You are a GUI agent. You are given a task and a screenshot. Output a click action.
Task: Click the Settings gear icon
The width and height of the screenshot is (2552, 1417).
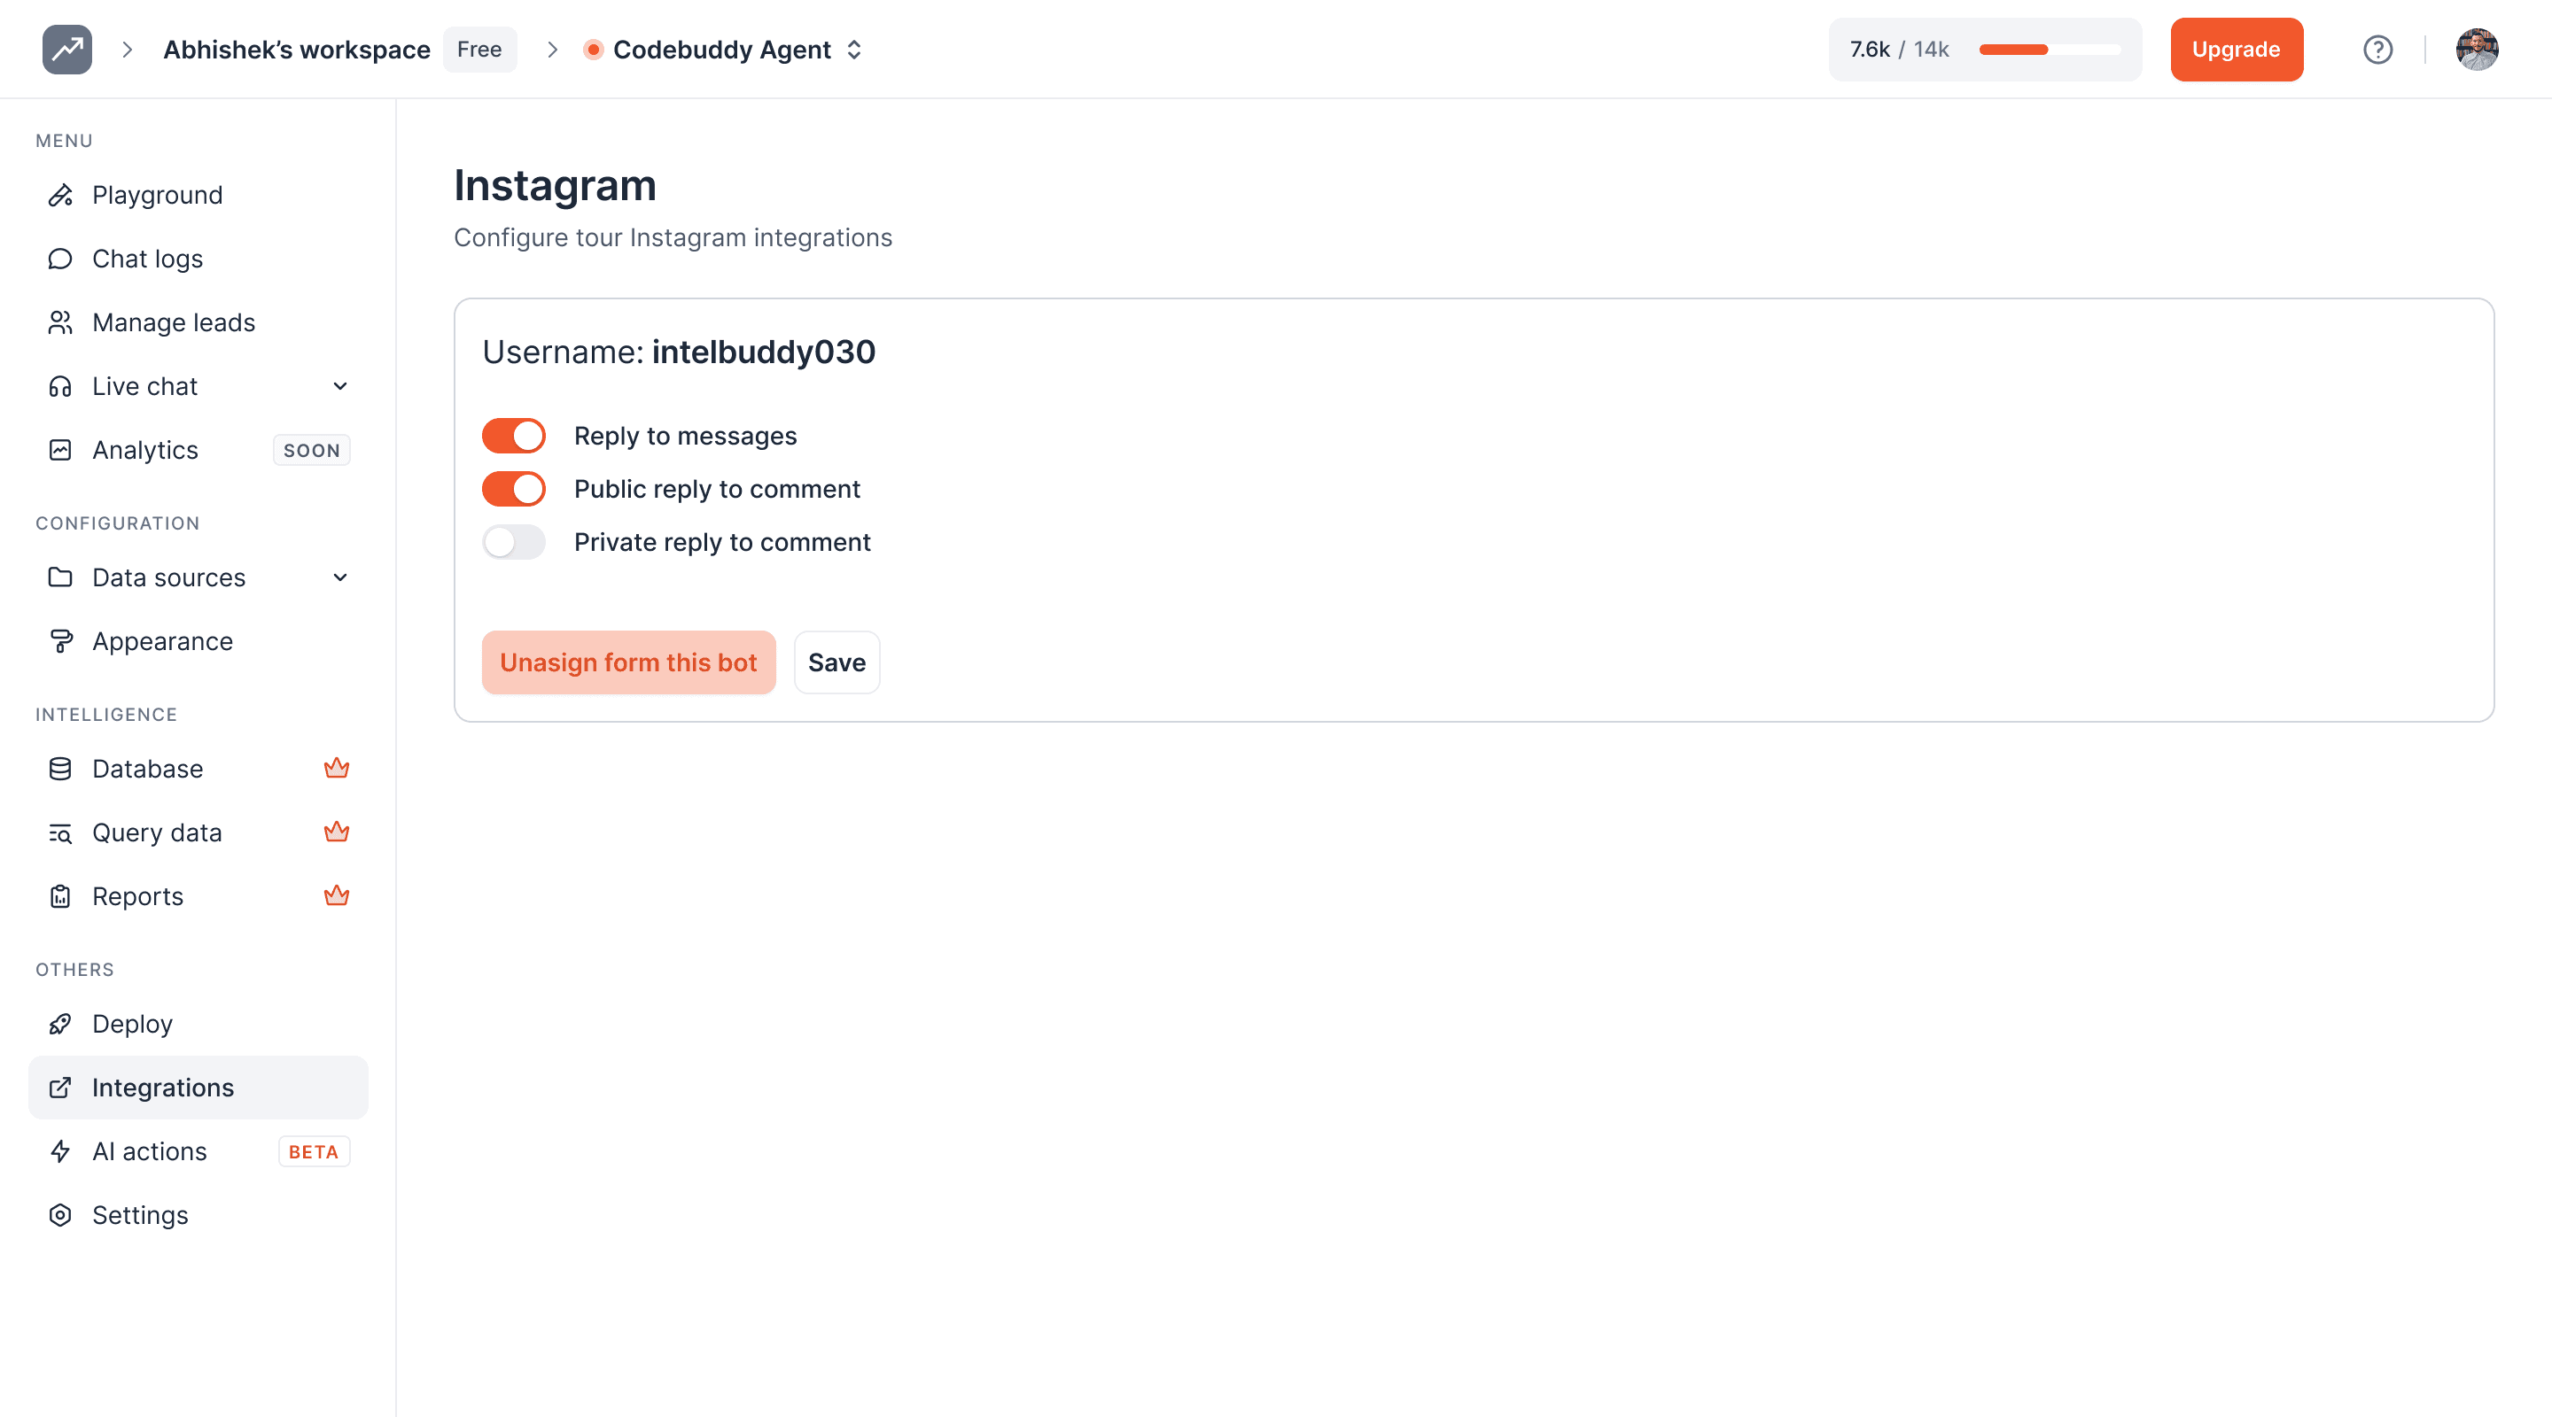pos(60,1215)
